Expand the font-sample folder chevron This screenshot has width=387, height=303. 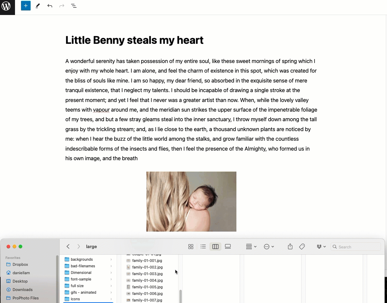(x=111, y=279)
